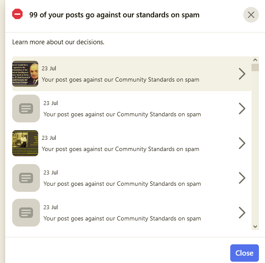The width and height of the screenshot is (265, 263).
Task: Expand the first spam post chevron
Action: [x=242, y=74]
